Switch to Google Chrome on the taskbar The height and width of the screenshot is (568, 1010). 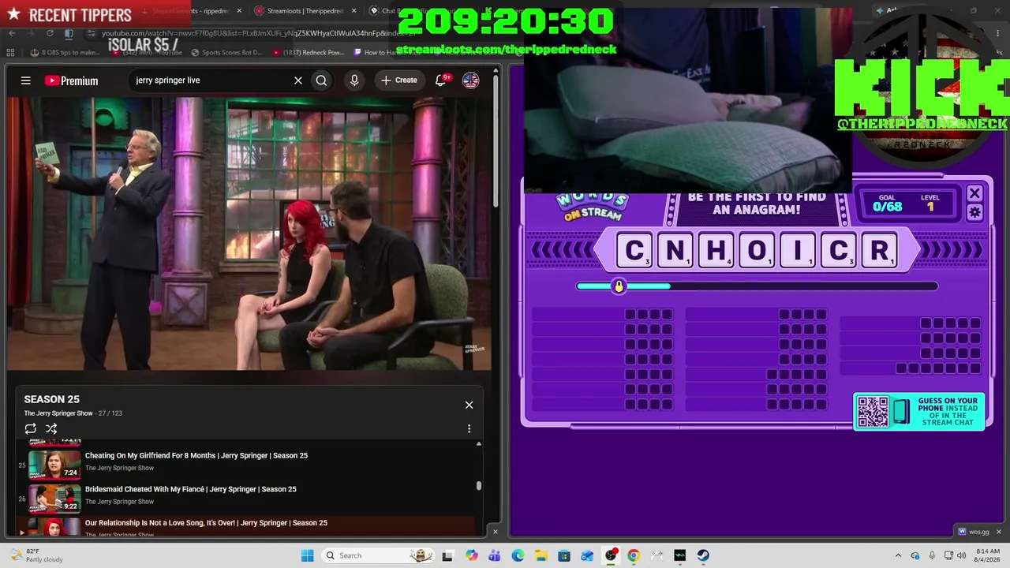pyautogui.click(x=634, y=555)
